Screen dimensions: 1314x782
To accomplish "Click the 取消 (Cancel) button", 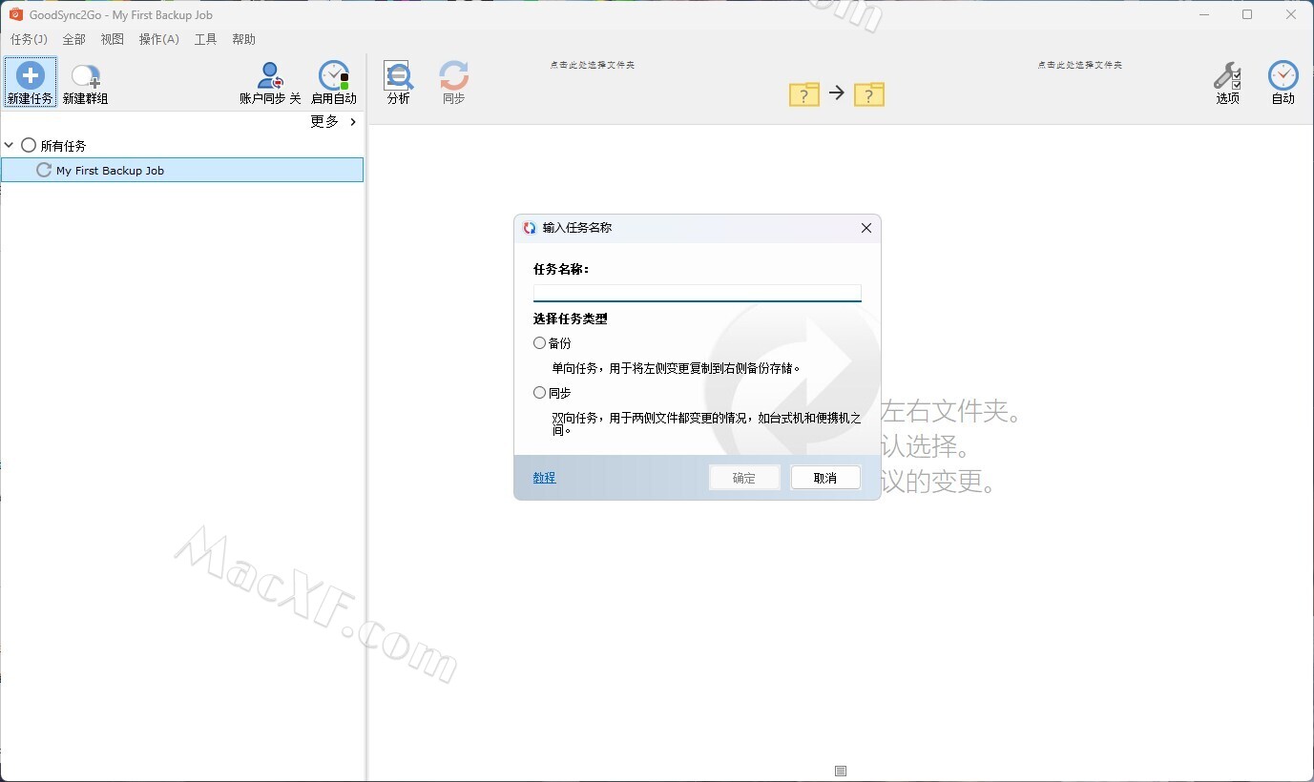I will coord(825,478).
